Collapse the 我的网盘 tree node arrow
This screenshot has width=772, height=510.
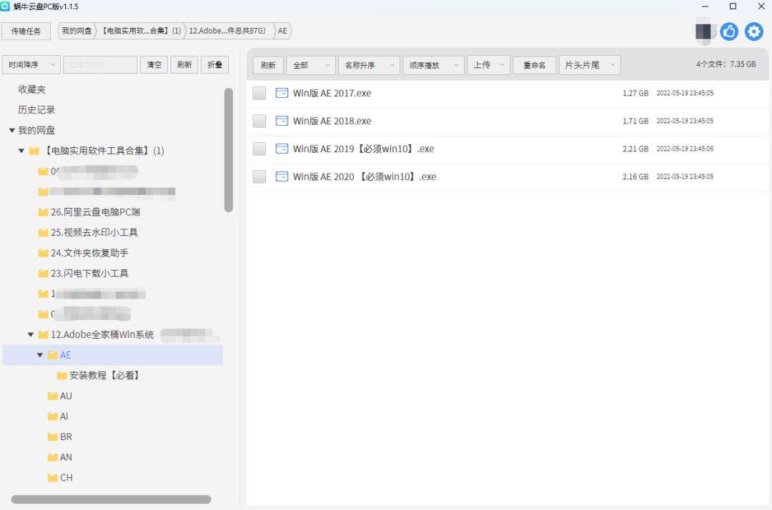coord(12,130)
